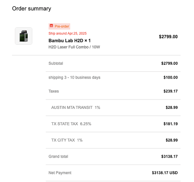Click the Subtotal row label

[x=56, y=63]
